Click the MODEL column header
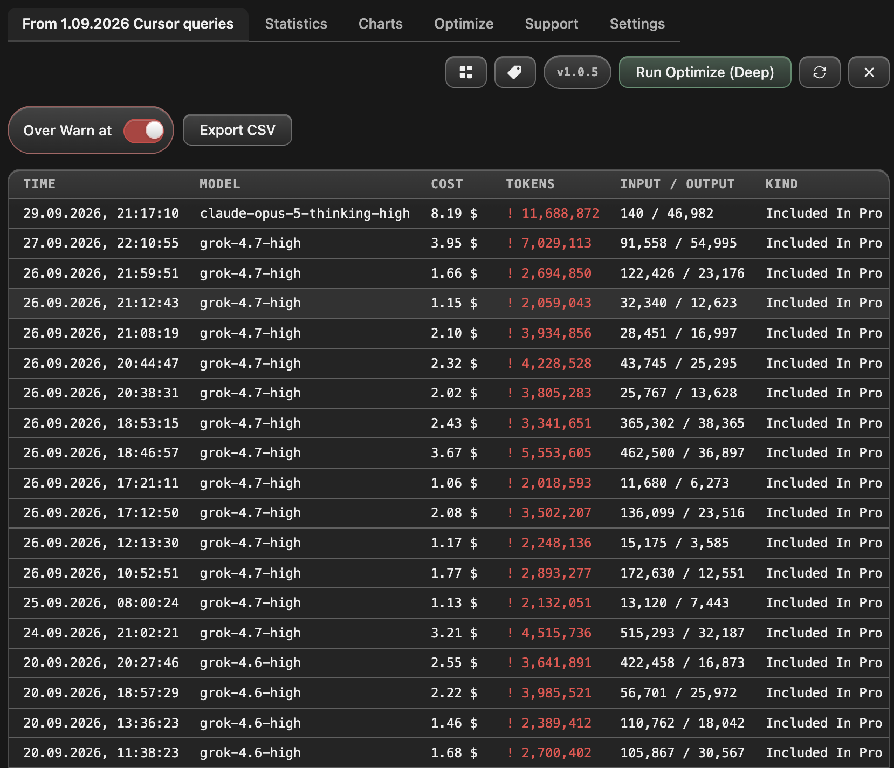This screenshot has height=768, width=894. click(220, 184)
